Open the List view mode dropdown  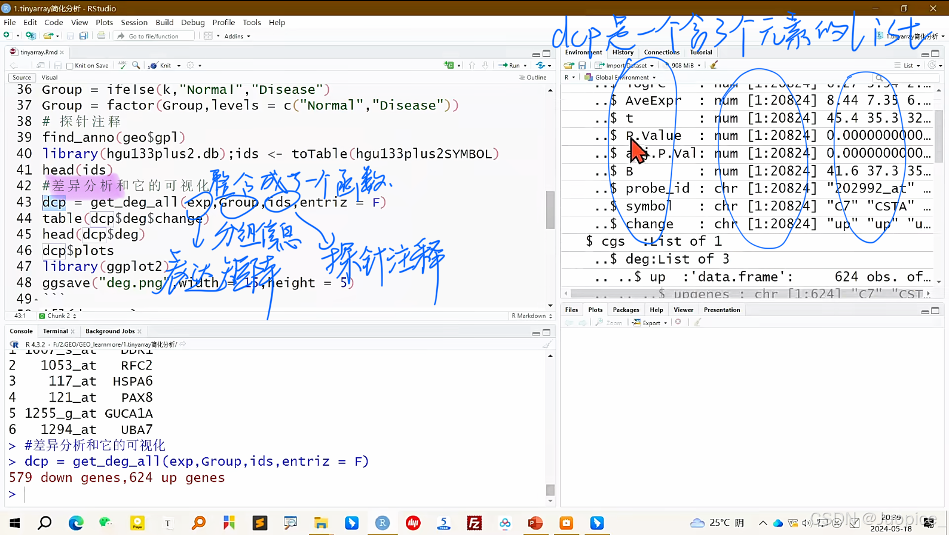(907, 65)
